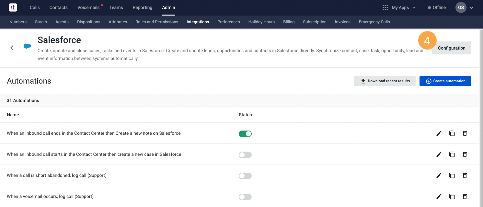
Task: Open the Offline status selector
Action: [437, 7]
